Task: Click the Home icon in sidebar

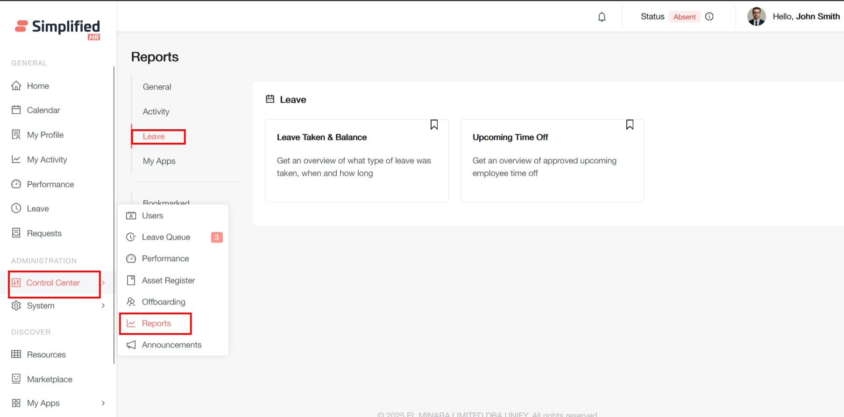Action: click(x=16, y=86)
